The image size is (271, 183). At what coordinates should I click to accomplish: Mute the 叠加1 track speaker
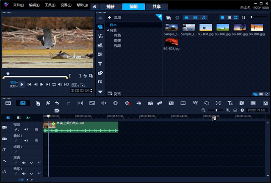(26, 141)
